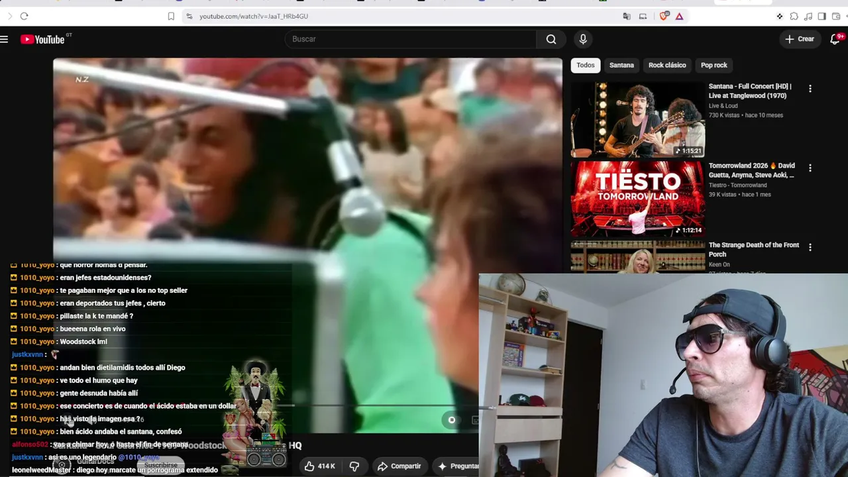Open the Brave wallet icon
This screenshot has width=848, height=477.
[835, 16]
